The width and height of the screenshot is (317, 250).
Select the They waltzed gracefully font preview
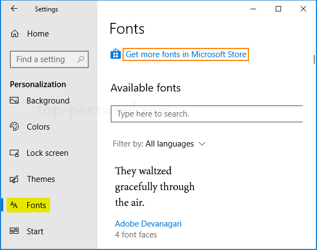pyautogui.click(x=155, y=186)
